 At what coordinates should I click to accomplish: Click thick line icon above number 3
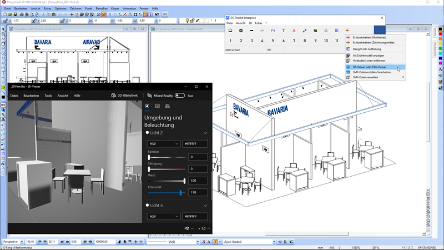[251, 31]
